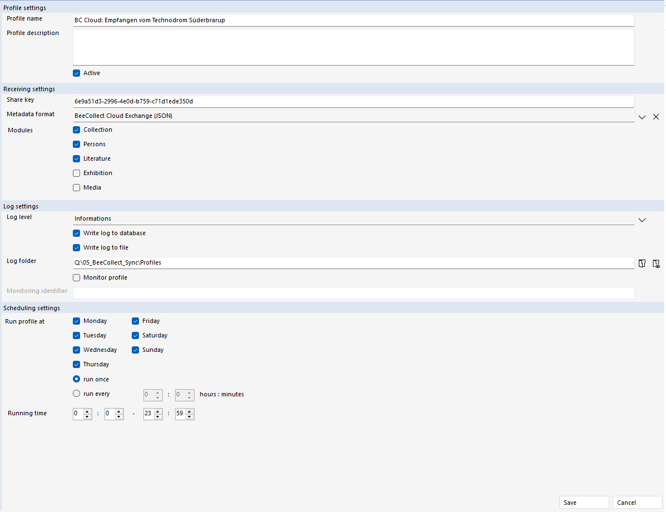Screen dimensions: 666x512
Task: Enable the Exhibition module
Action: click(x=76, y=173)
